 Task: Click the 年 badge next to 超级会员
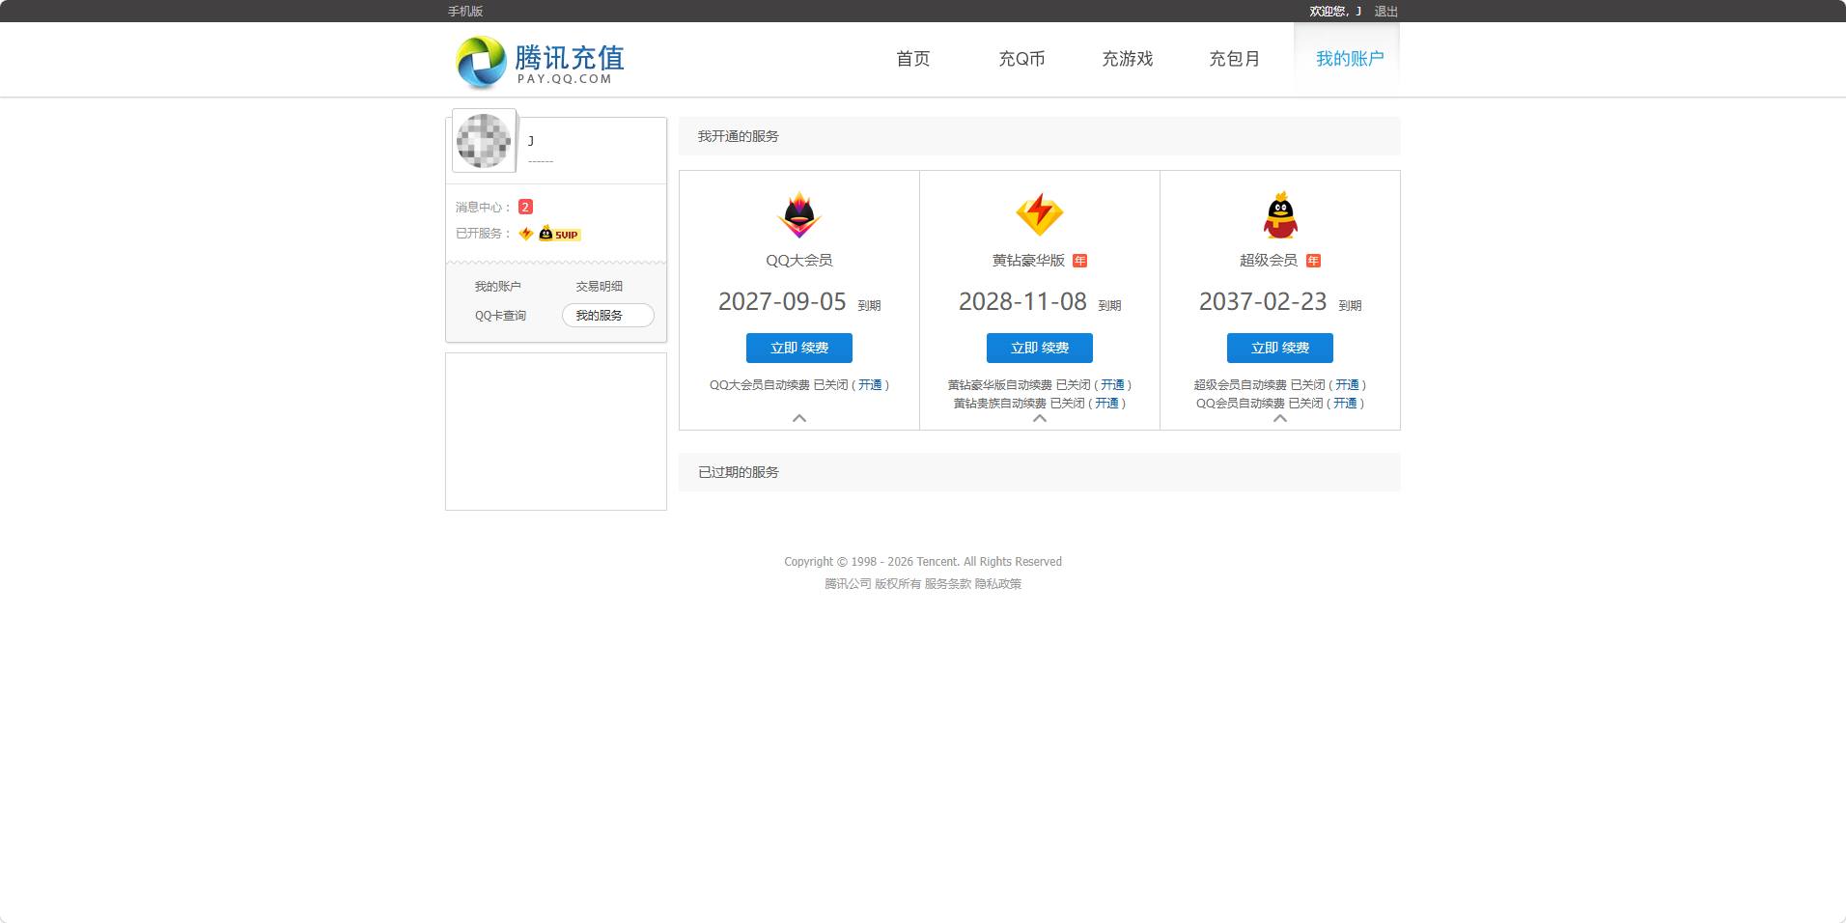tap(1314, 261)
